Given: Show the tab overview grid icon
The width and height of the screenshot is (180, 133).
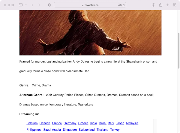Looking at the screenshot, I should point(175,5).
